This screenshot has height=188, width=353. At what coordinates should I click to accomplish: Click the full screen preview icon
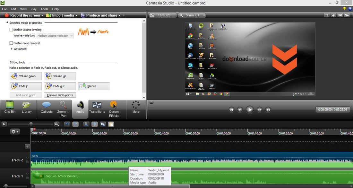[x=340, y=15]
